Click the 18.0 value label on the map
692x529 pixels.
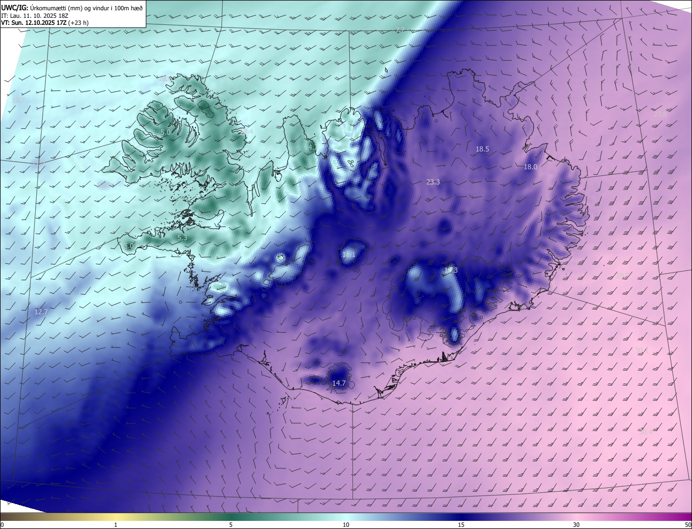pyautogui.click(x=530, y=167)
